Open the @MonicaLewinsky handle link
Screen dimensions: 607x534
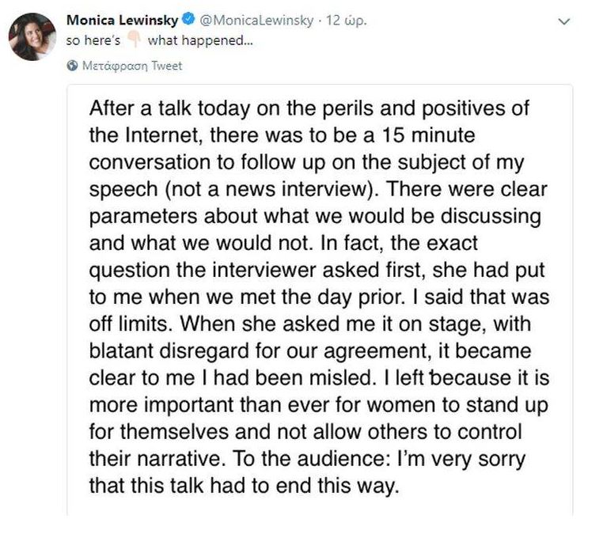[256, 20]
